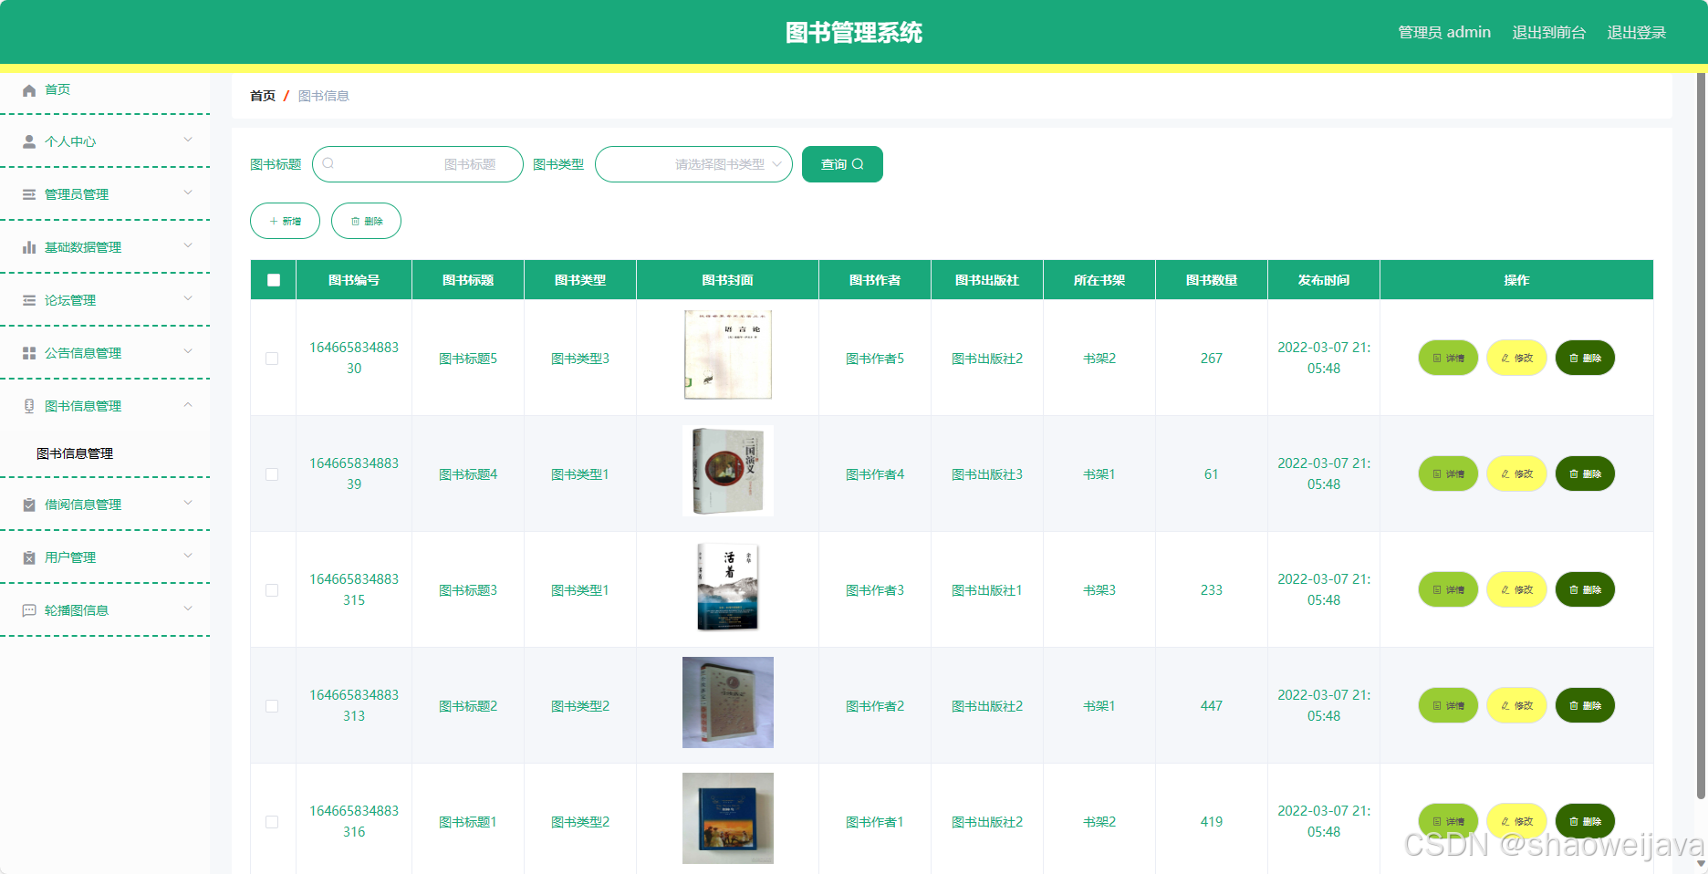Delete the 图书标题4 row
This screenshot has height=874, width=1708.
point(1585,473)
